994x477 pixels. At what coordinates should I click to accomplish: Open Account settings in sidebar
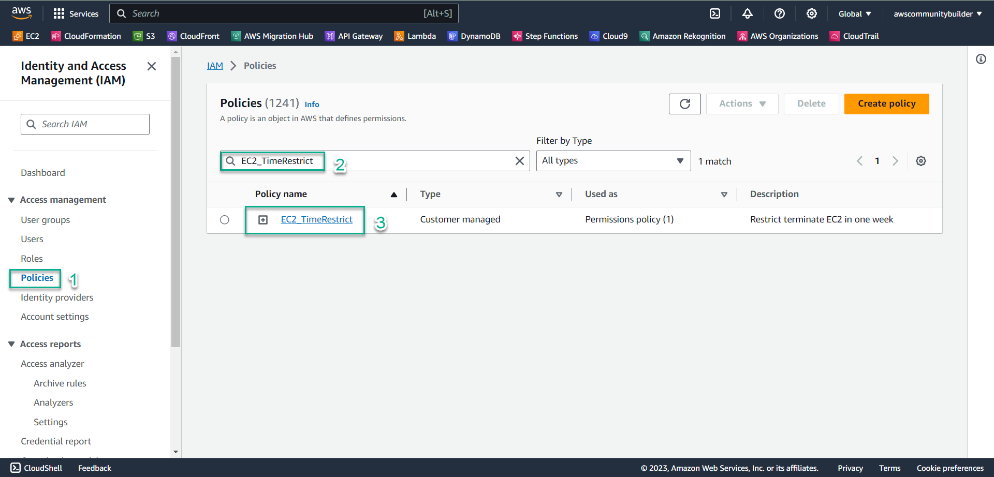point(55,317)
